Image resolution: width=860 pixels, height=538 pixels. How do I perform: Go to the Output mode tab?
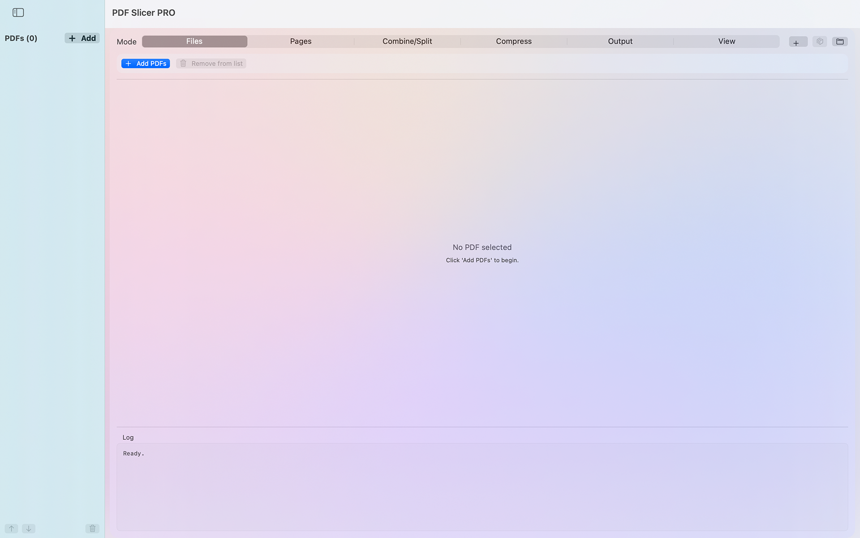click(620, 41)
